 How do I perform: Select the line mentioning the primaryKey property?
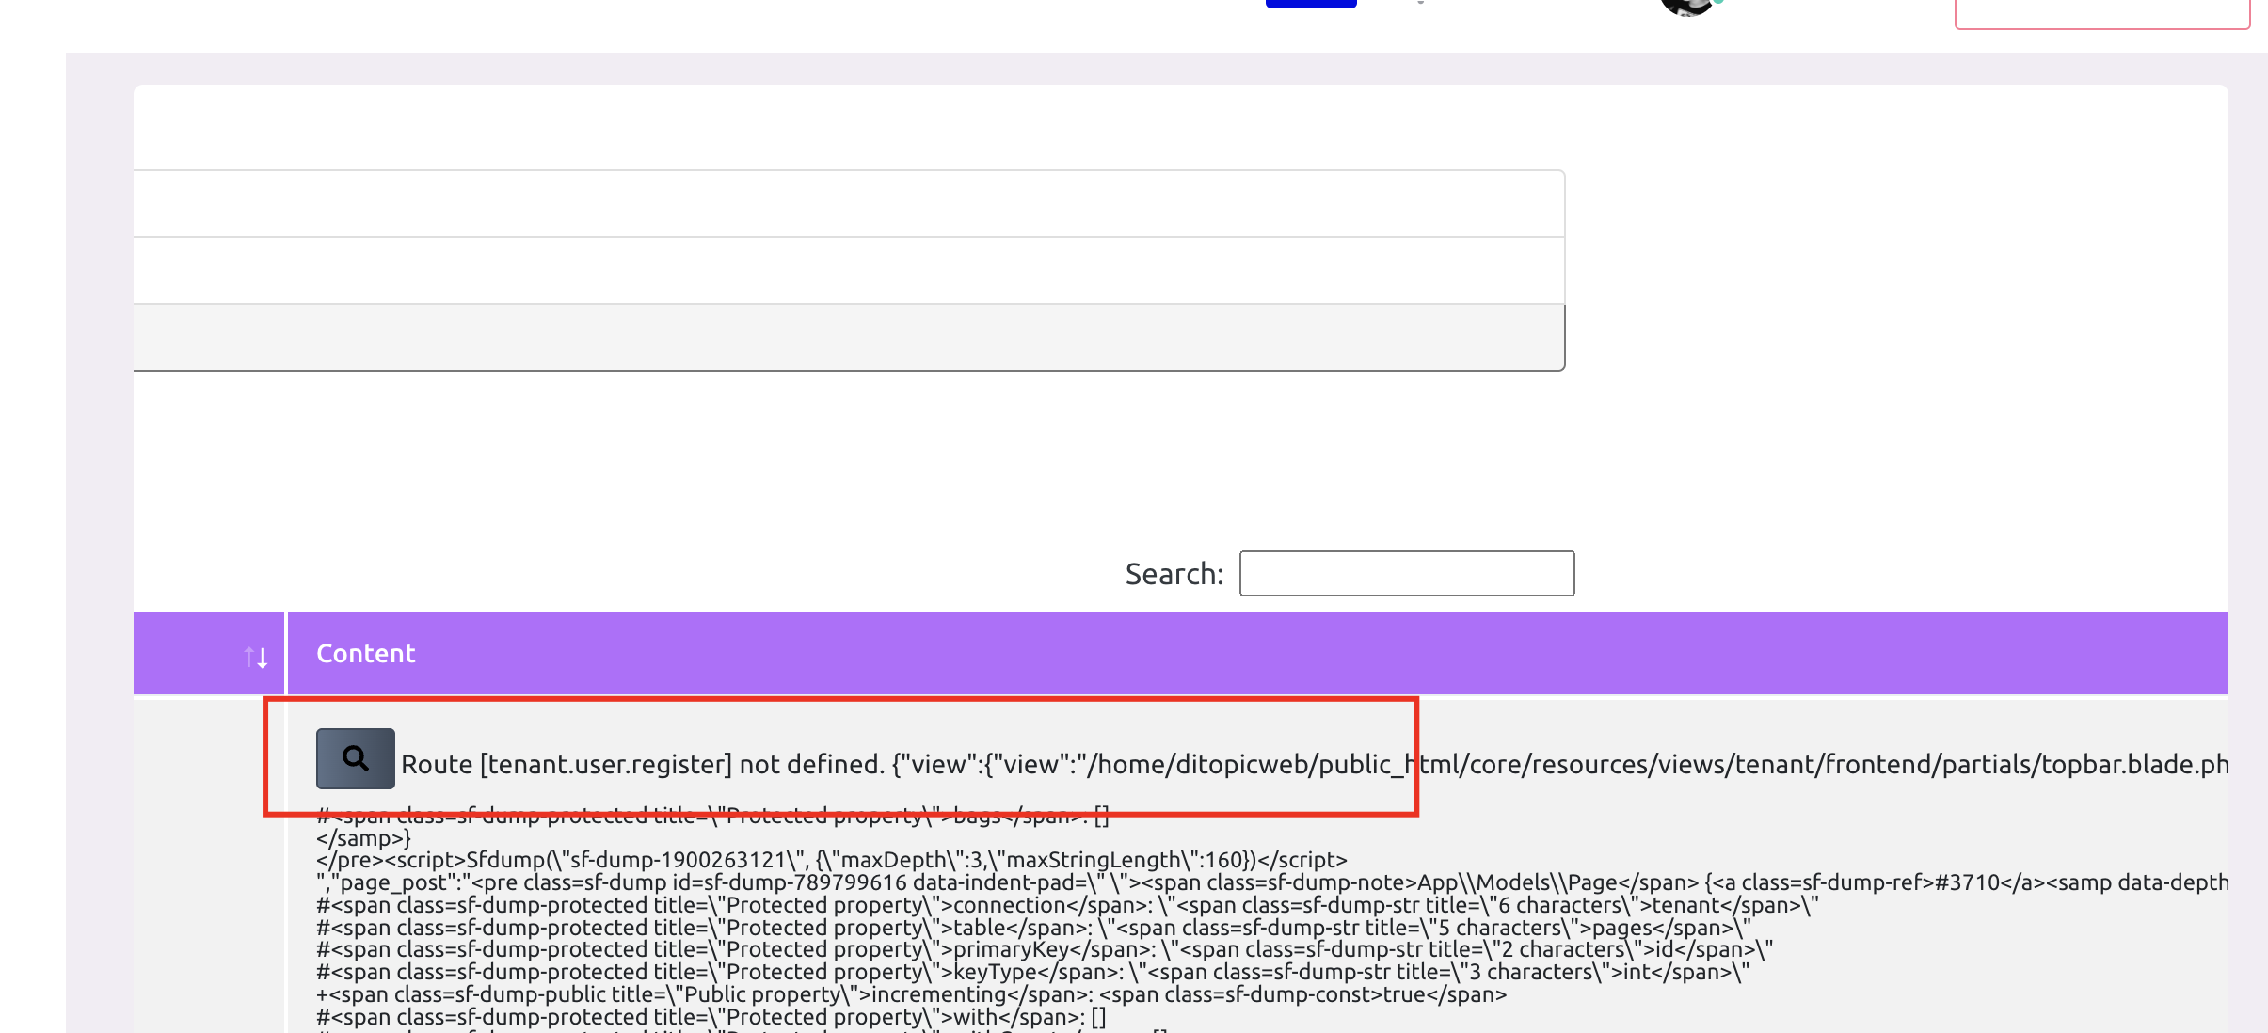click(x=1045, y=949)
